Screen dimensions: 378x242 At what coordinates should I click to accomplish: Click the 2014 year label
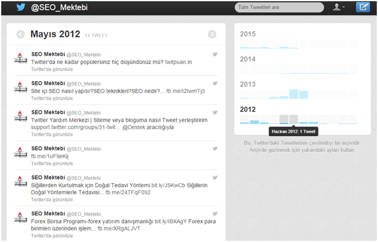click(248, 59)
